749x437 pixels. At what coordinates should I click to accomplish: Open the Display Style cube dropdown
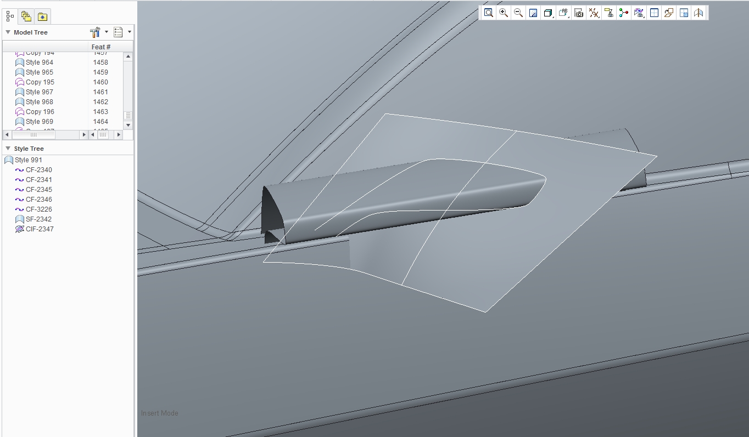(x=548, y=13)
